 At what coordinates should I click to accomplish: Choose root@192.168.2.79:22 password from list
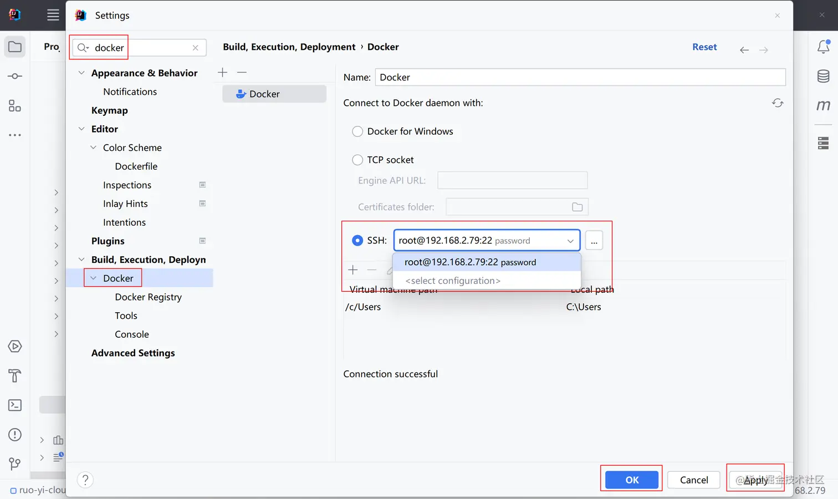point(487,262)
